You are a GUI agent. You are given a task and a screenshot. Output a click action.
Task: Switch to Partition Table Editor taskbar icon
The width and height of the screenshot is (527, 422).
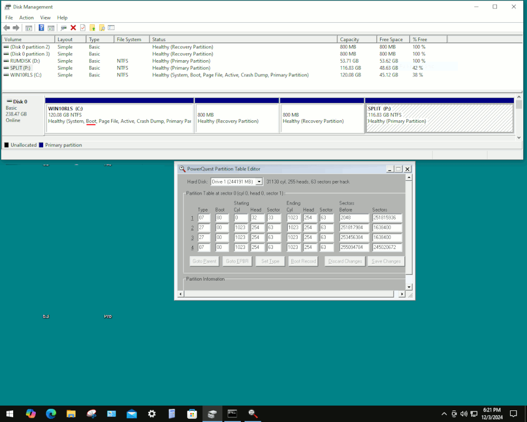click(252, 414)
